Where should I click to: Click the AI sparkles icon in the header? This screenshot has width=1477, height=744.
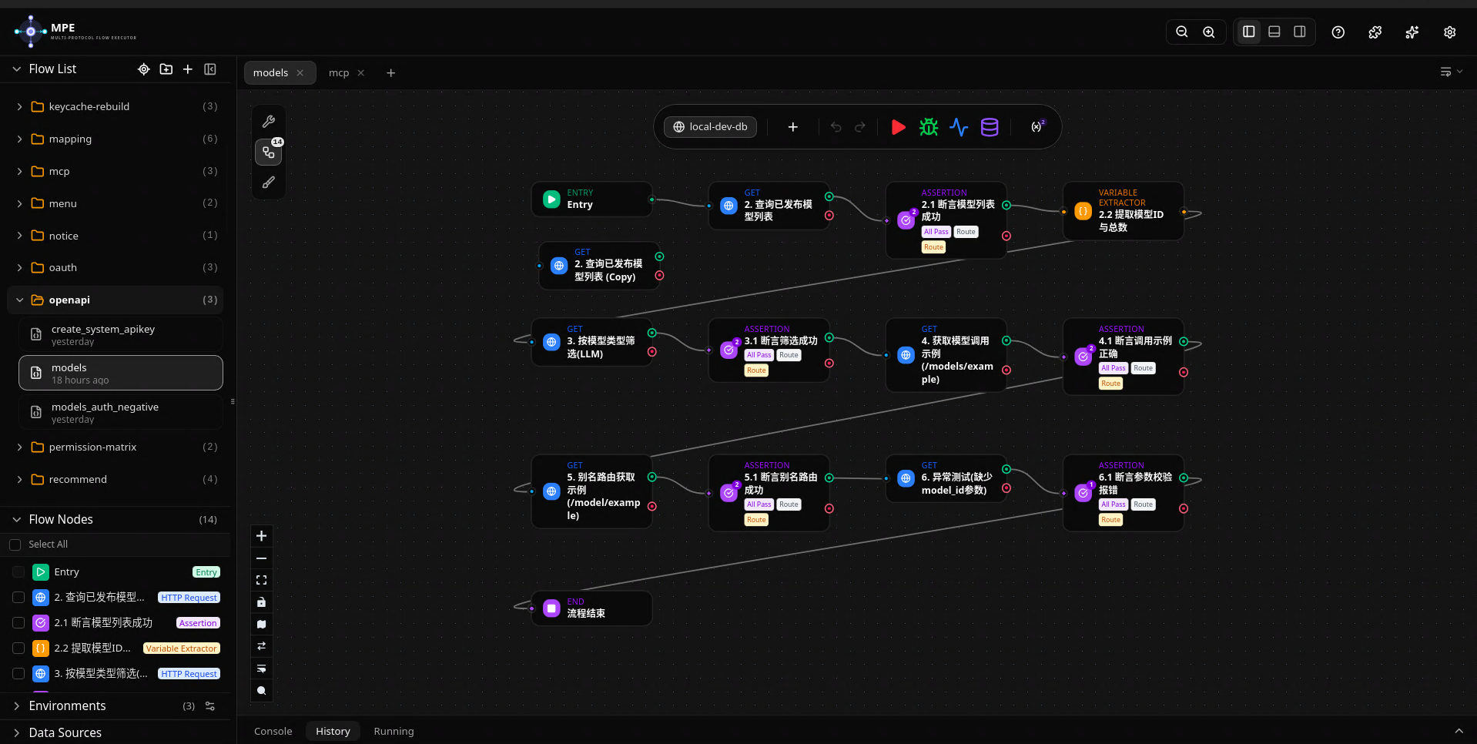(x=1412, y=32)
